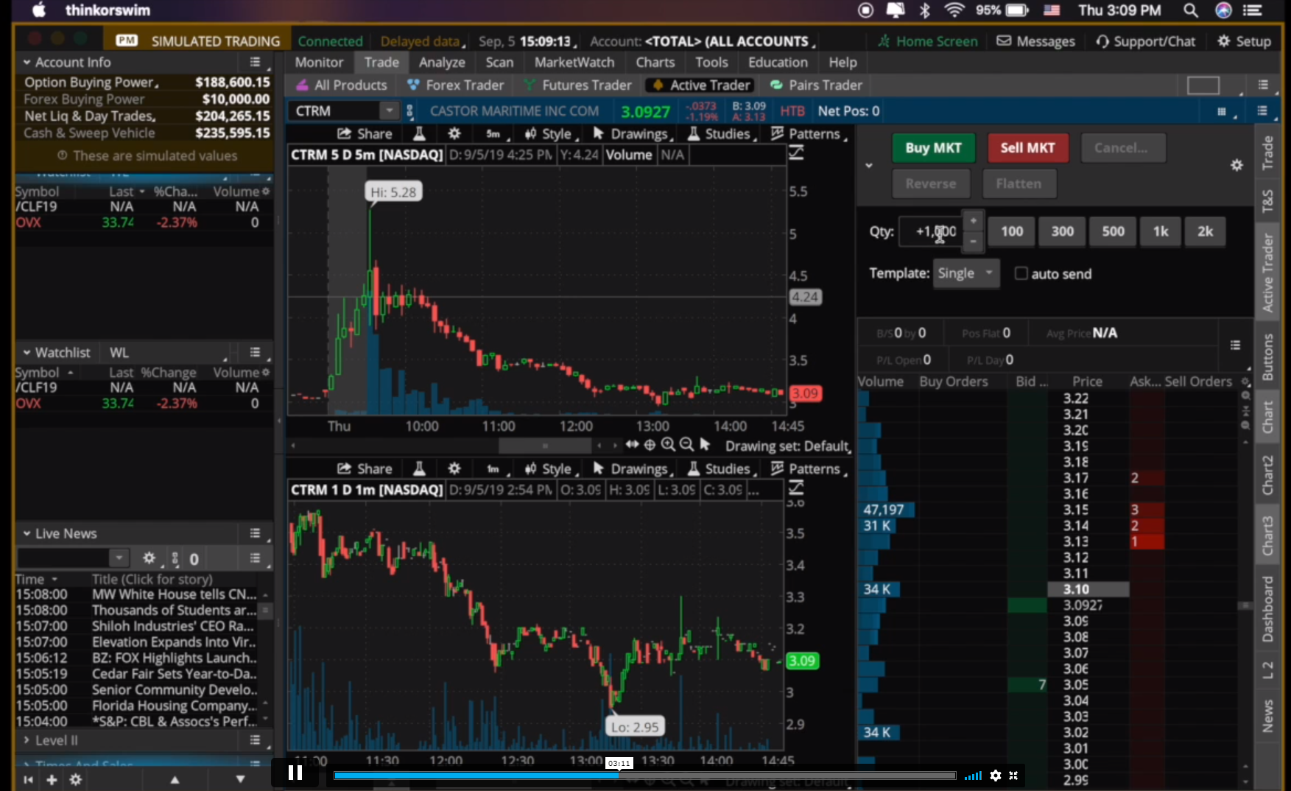Switch to the Analyze tab

point(442,63)
